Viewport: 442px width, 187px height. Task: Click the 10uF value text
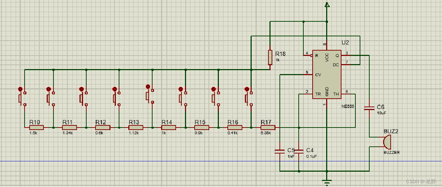[x=381, y=113]
